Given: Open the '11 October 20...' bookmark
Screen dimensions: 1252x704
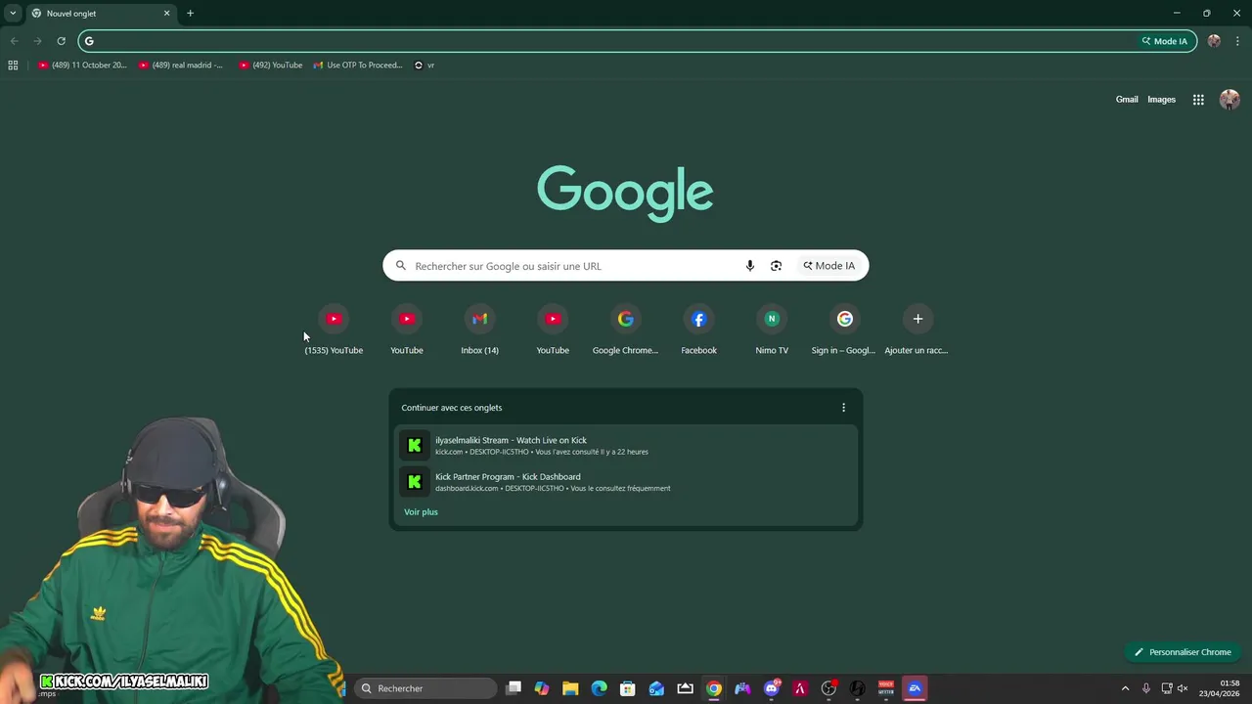Looking at the screenshot, I should [x=82, y=66].
